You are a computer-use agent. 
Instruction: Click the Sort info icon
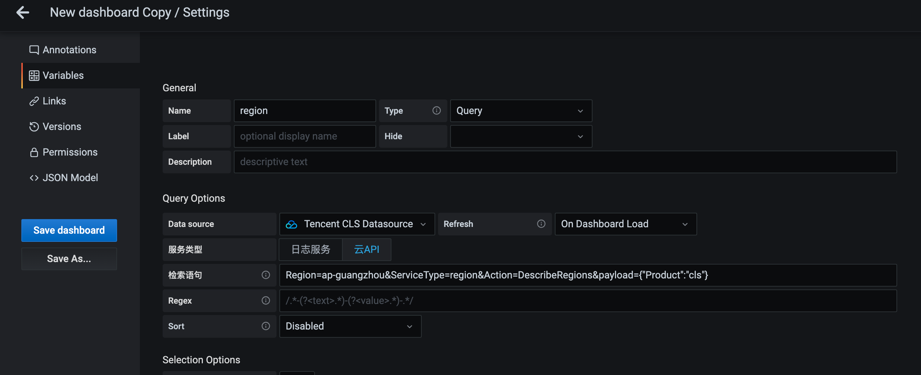point(265,326)
